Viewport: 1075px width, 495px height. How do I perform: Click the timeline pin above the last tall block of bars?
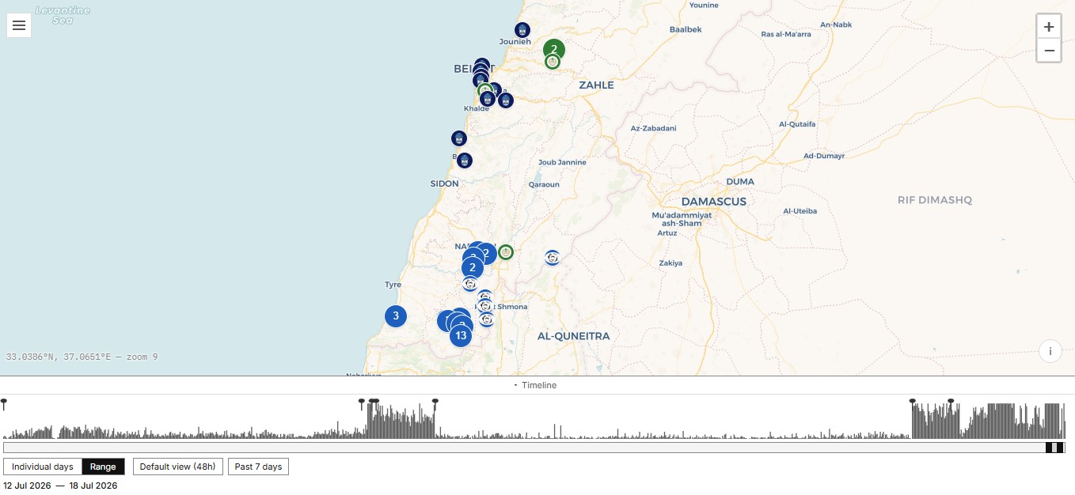pos(951,402)
